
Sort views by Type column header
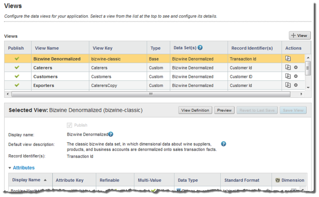point(155,48)
